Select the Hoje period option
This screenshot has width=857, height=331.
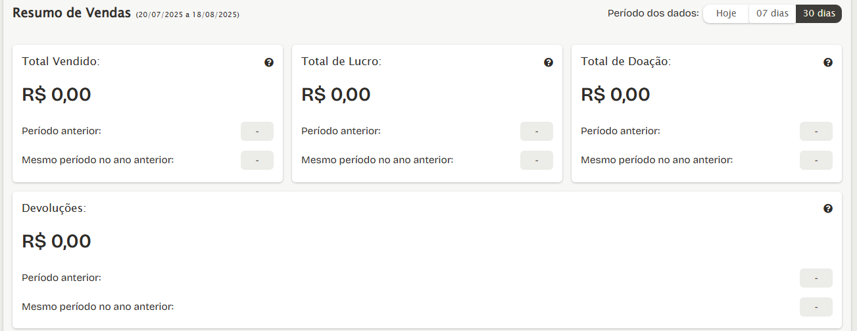(x=726, y=14)
